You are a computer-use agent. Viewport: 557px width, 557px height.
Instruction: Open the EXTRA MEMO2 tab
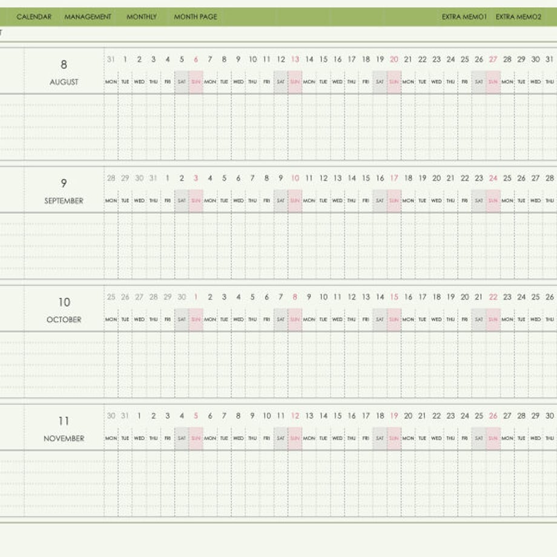(518, 17)
